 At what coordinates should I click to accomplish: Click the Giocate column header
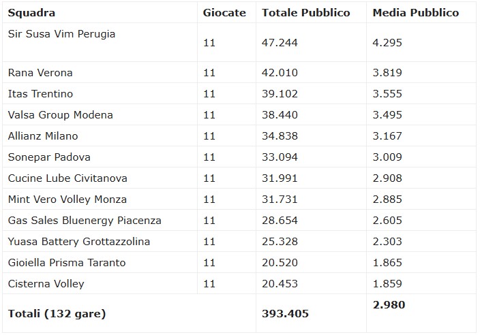[224, 13]
